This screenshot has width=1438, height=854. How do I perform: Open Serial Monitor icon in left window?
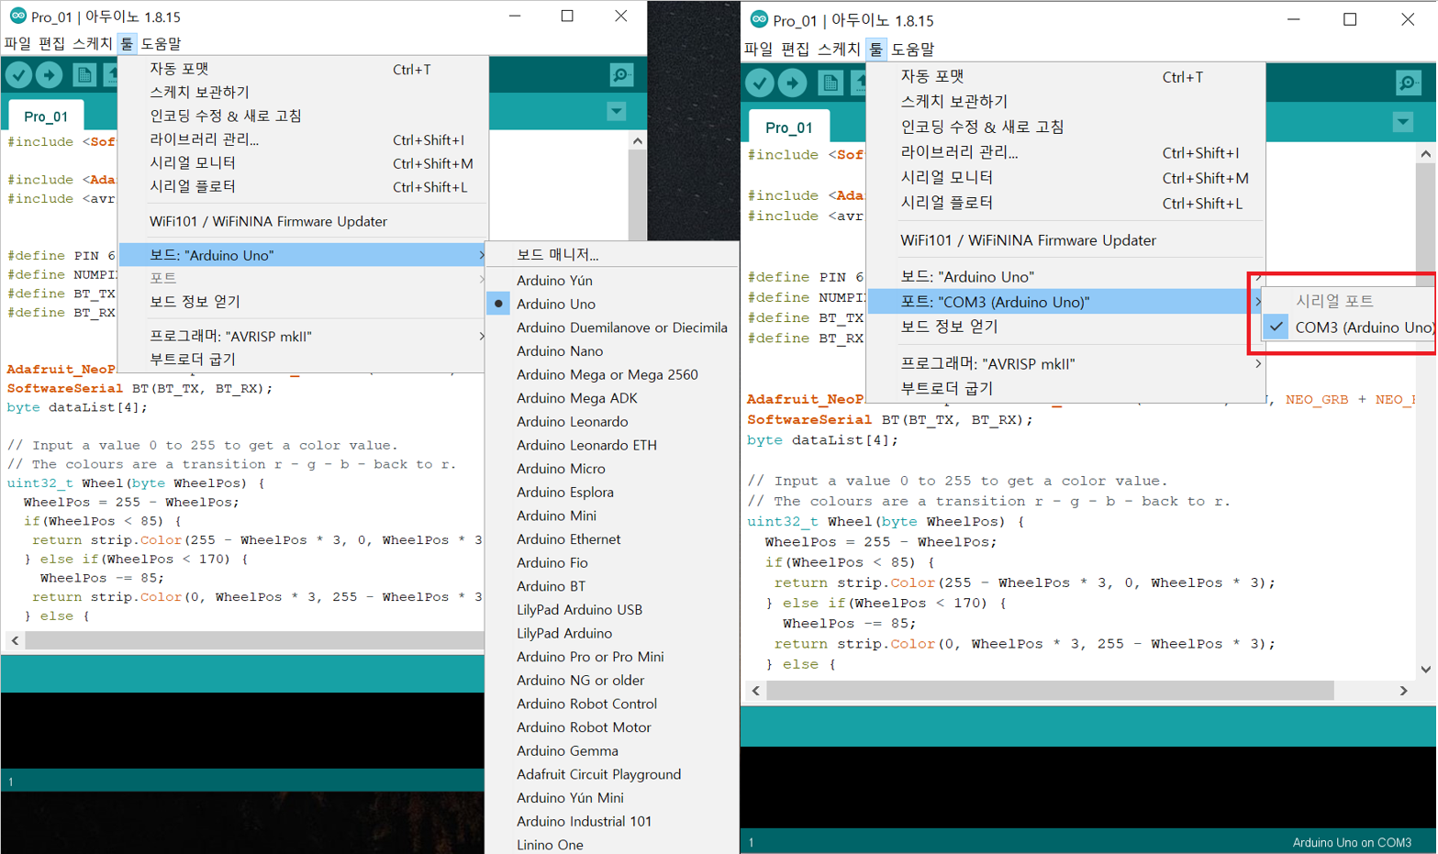(621, 75)
